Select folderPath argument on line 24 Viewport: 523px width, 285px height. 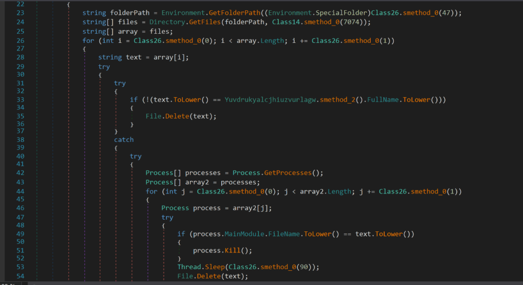click(245, 22)
